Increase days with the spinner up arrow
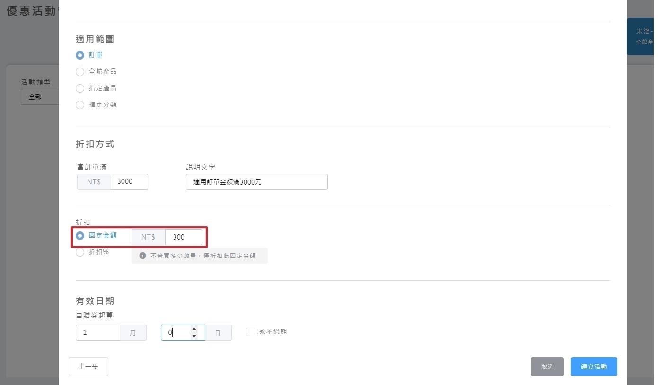Viewport: 658px width, 385px height. point(194,329)
